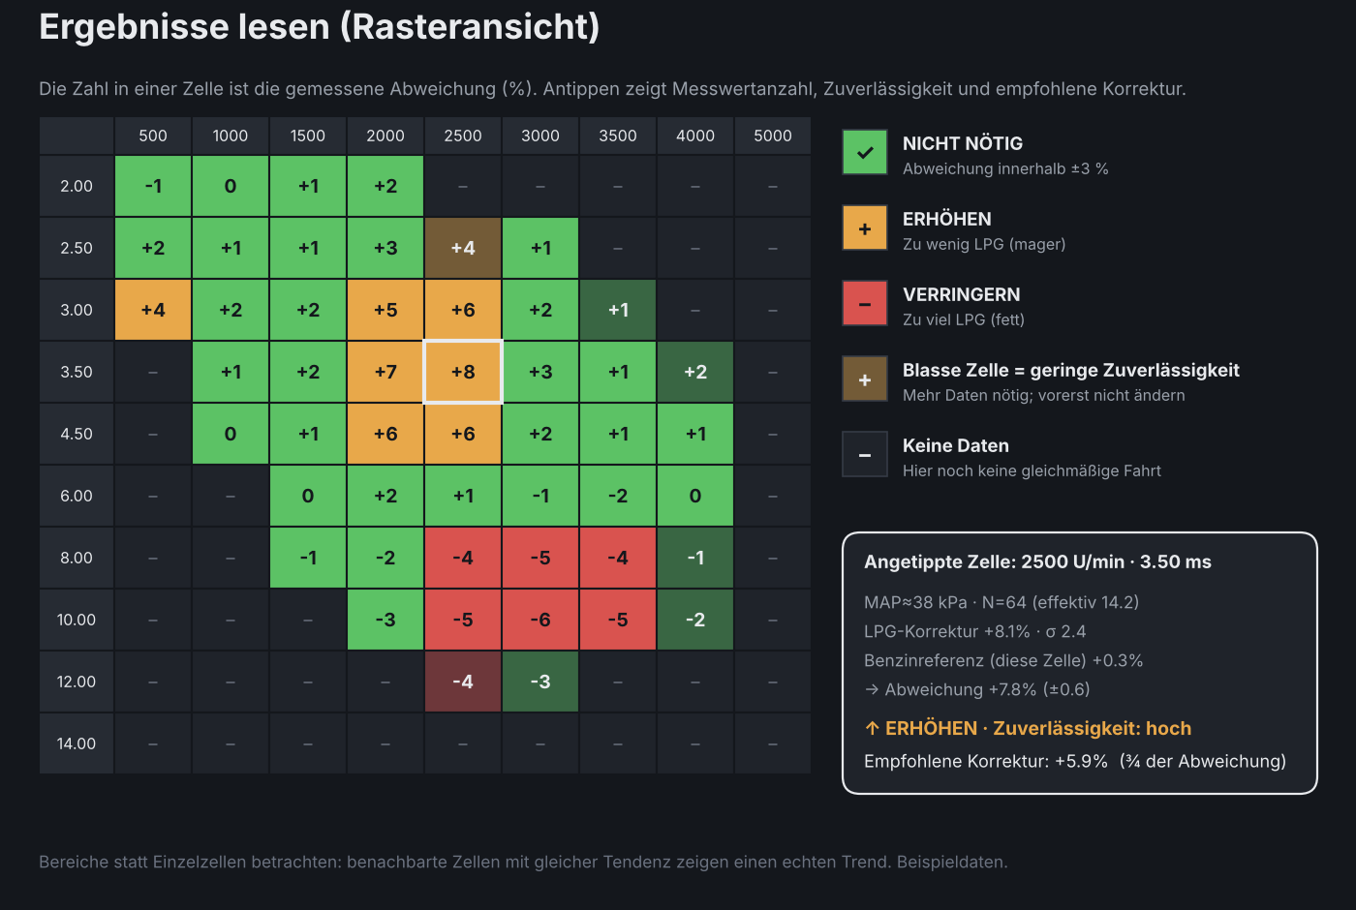Tap the dark red -4 cell at 12.00 ms
This screenshot has height=910, width=1356.
point(463,682)
